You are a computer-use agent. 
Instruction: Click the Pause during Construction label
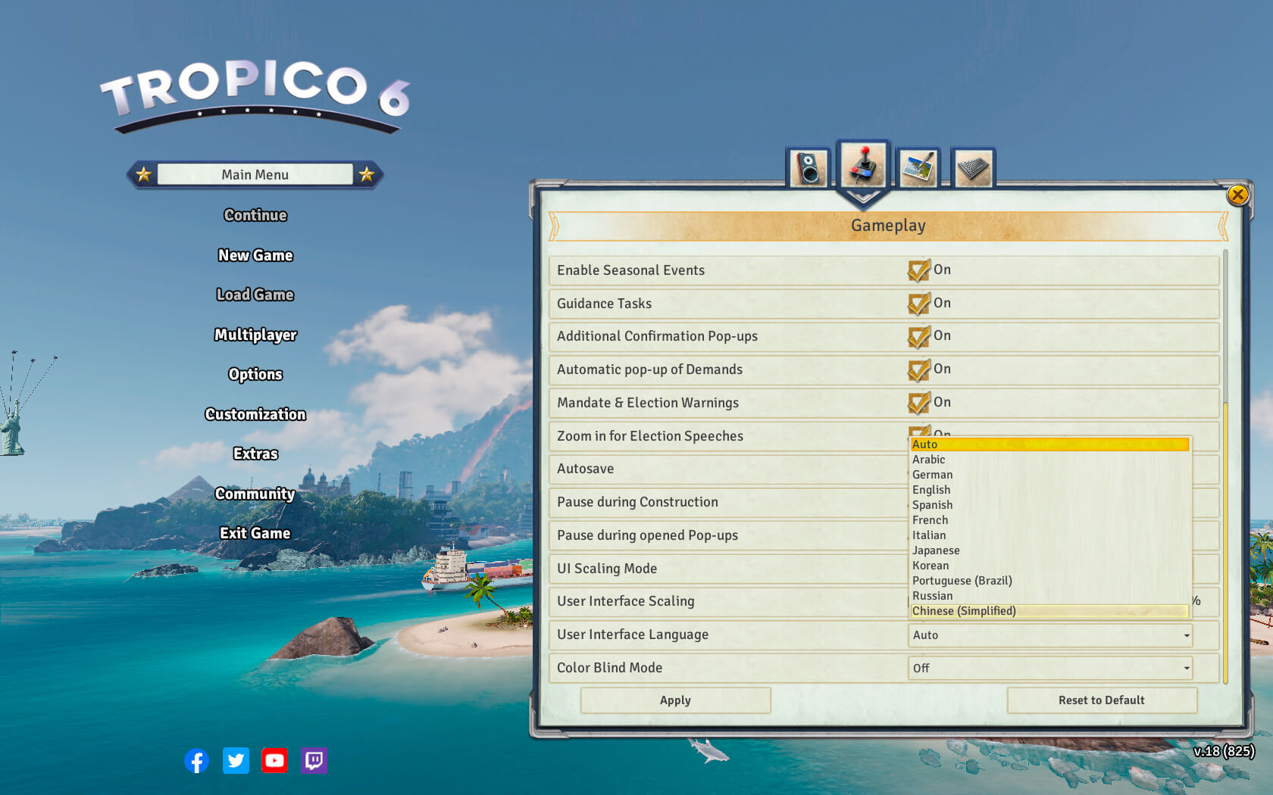(637, 502)
